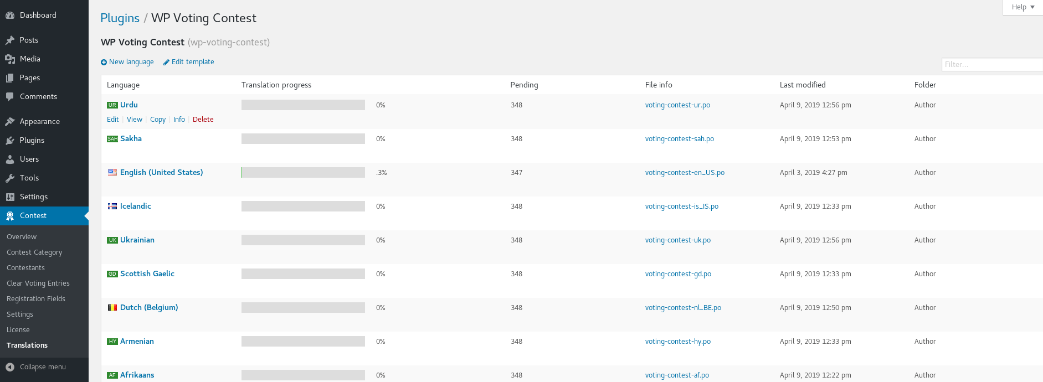Click Delete action under Urdu
The height and width of the screenshot is (382, 1043).
point(203,120)
